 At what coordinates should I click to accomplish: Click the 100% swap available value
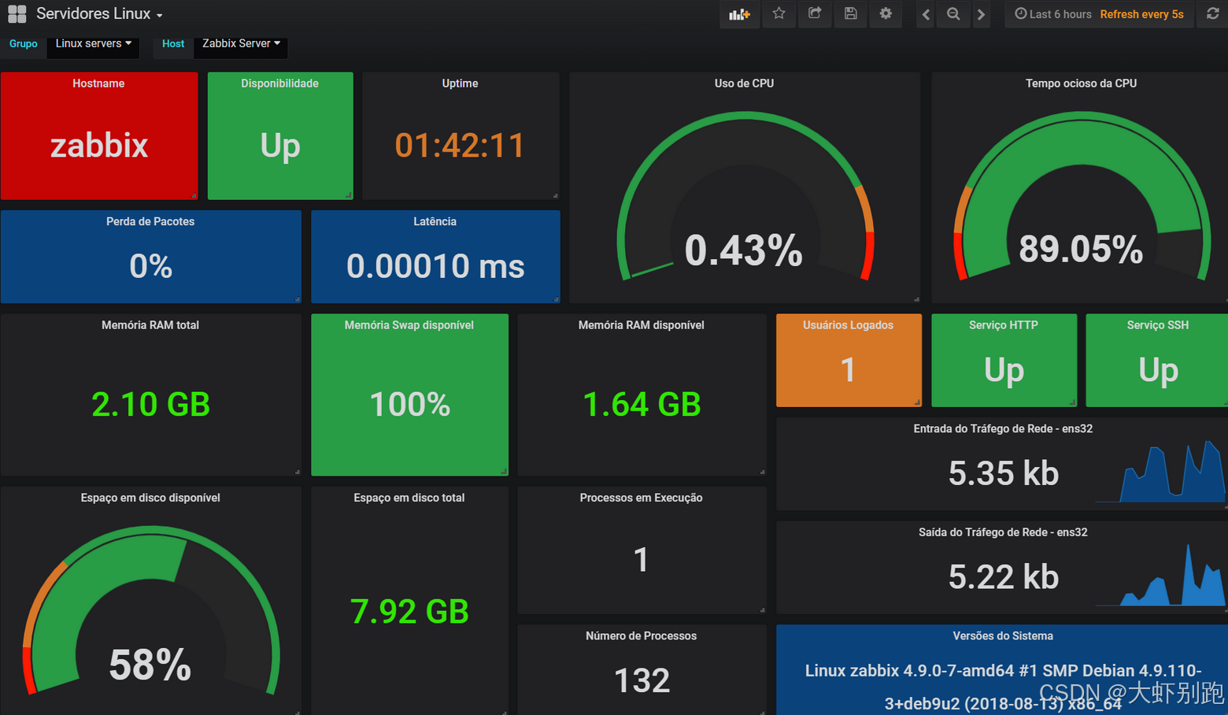[409, 405]
